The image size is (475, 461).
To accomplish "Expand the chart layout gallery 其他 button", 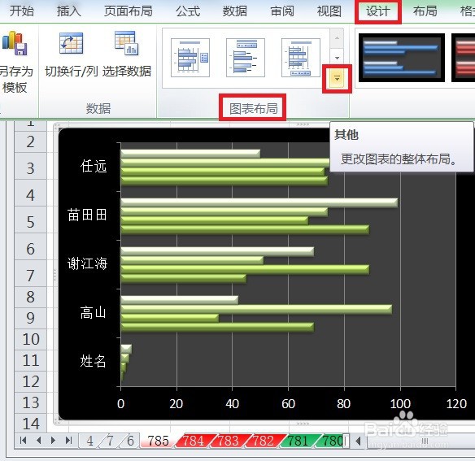I will point(337,78).
